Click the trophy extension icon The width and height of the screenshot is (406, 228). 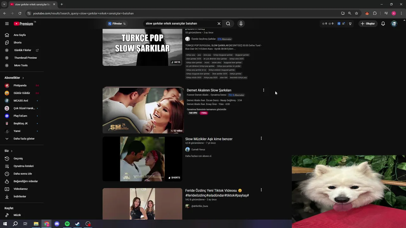[x=350, y=23]
